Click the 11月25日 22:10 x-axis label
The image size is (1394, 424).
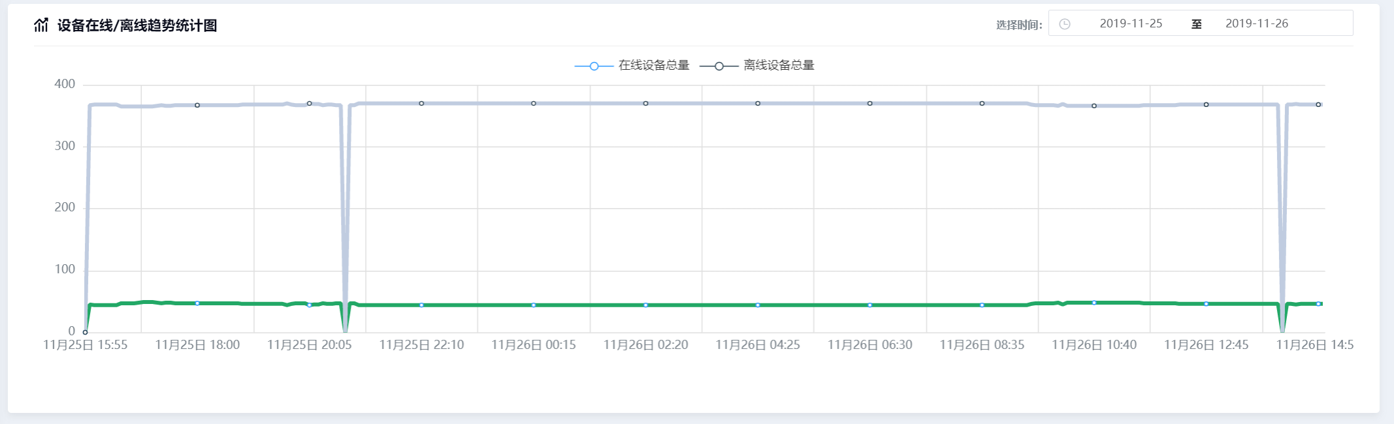[421, 345]
